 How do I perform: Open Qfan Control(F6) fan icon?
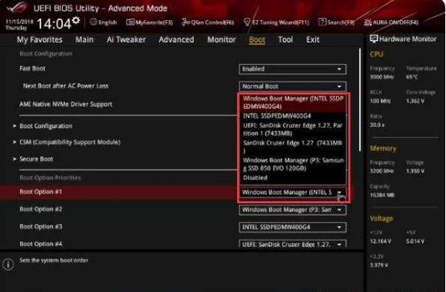[x=186, y=22]
